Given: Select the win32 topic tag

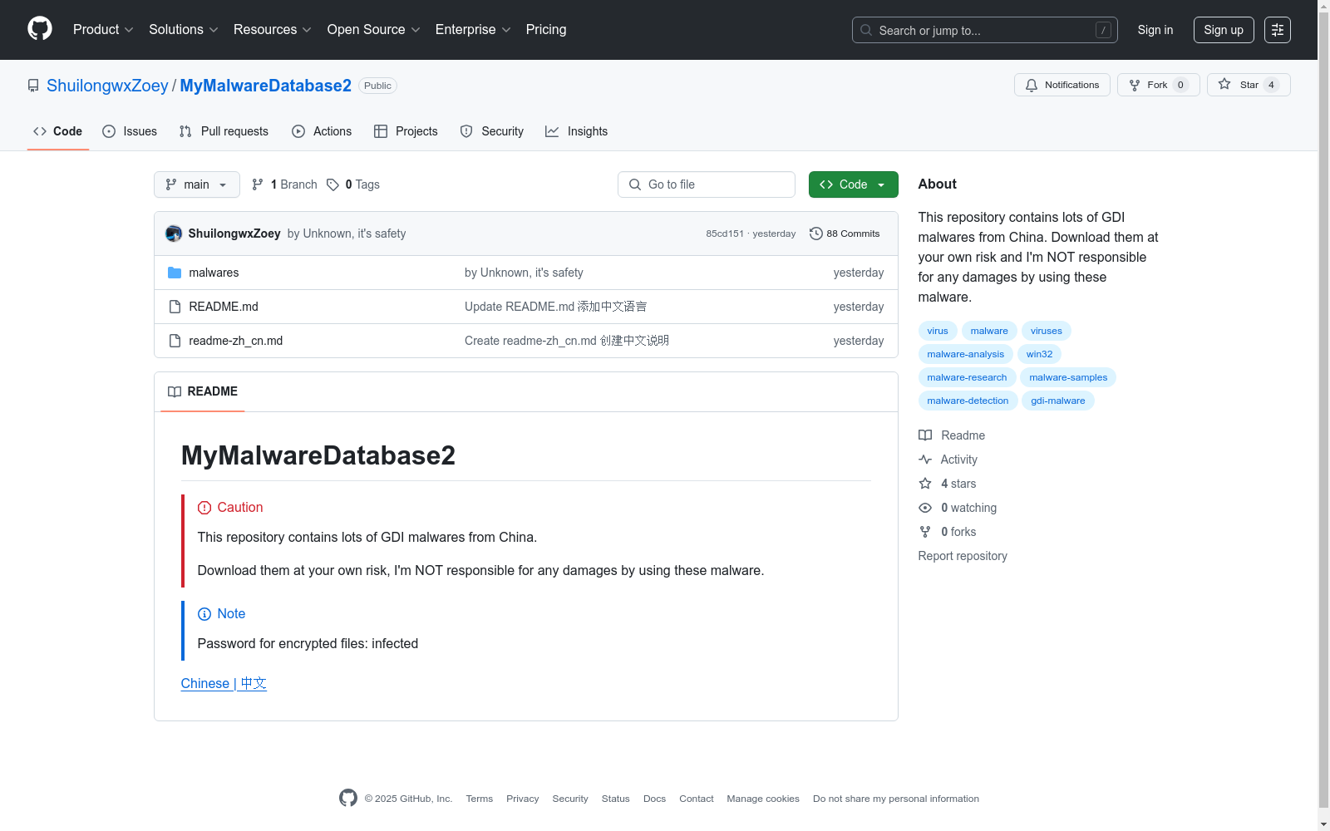Looking at the screenshot, I should tap(1039, 354).
